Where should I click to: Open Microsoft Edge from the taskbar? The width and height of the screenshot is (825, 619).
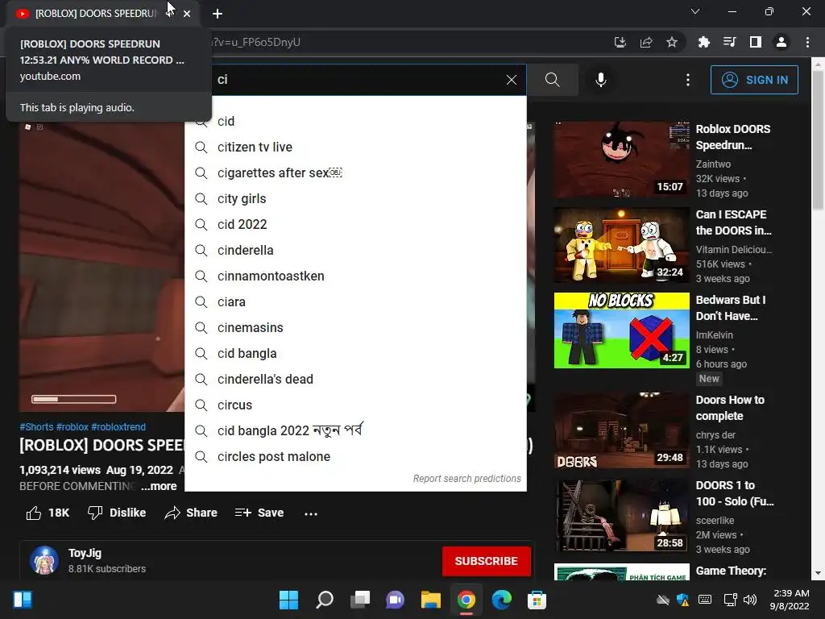(501, 600)
